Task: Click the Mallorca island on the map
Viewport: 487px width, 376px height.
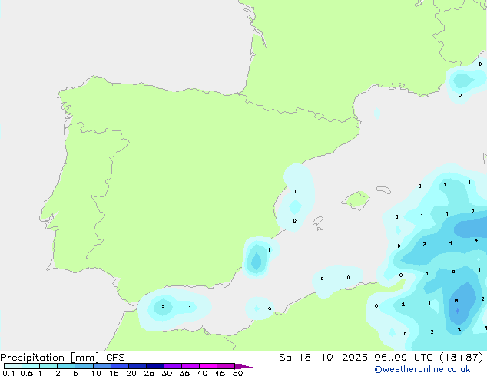Action: pos(356,200)
